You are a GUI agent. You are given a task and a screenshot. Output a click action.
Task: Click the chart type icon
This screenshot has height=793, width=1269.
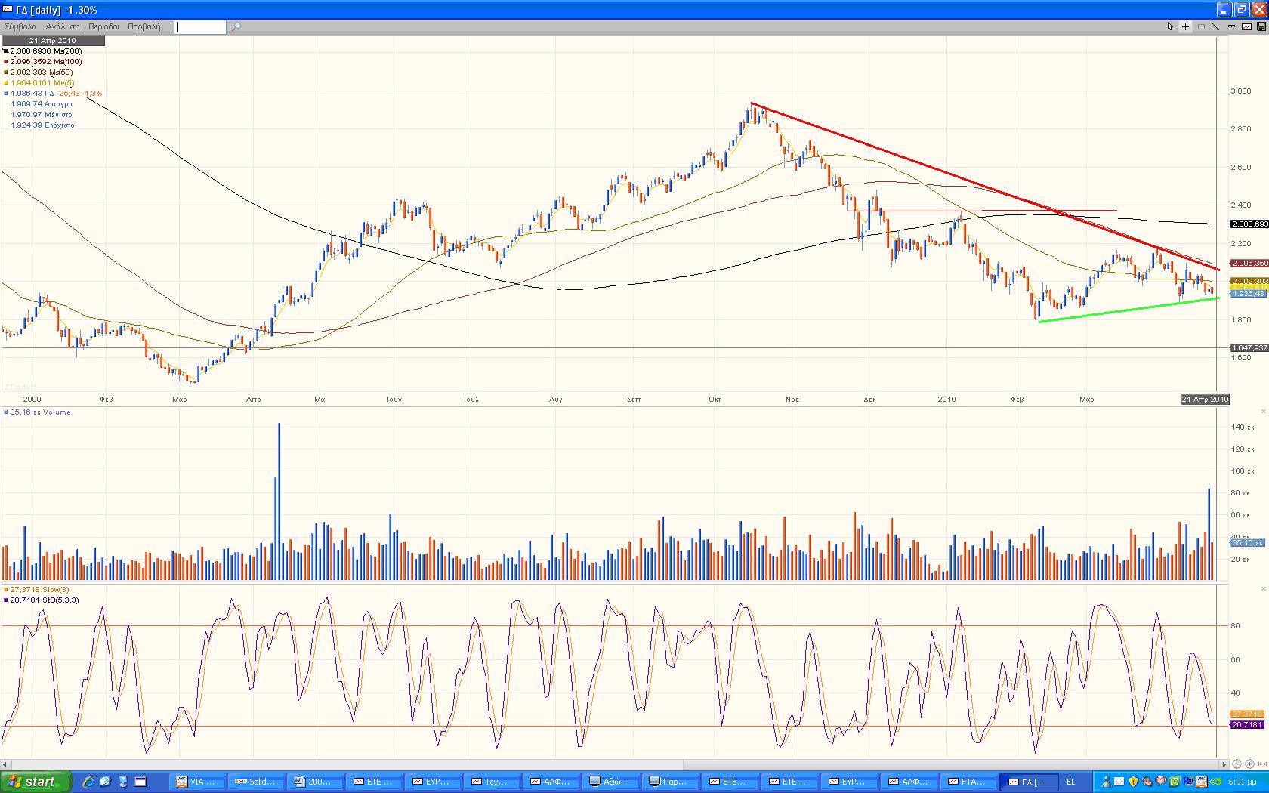pos(1246,26)
